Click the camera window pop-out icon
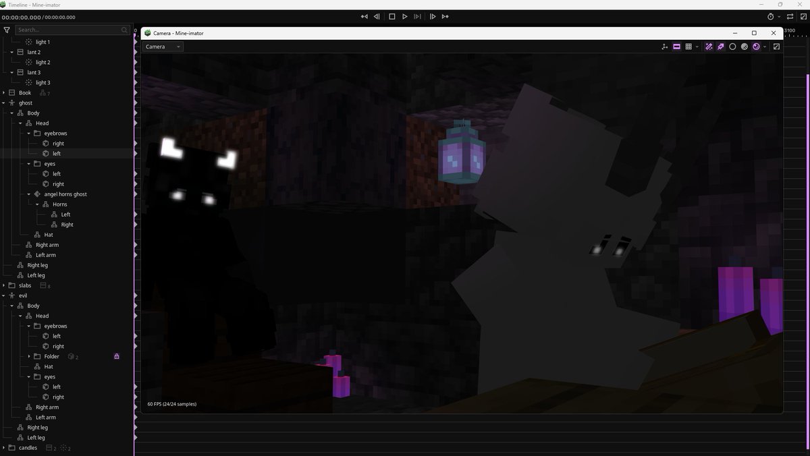The height and width of the screenshot is (456, 810). point(776,47)
